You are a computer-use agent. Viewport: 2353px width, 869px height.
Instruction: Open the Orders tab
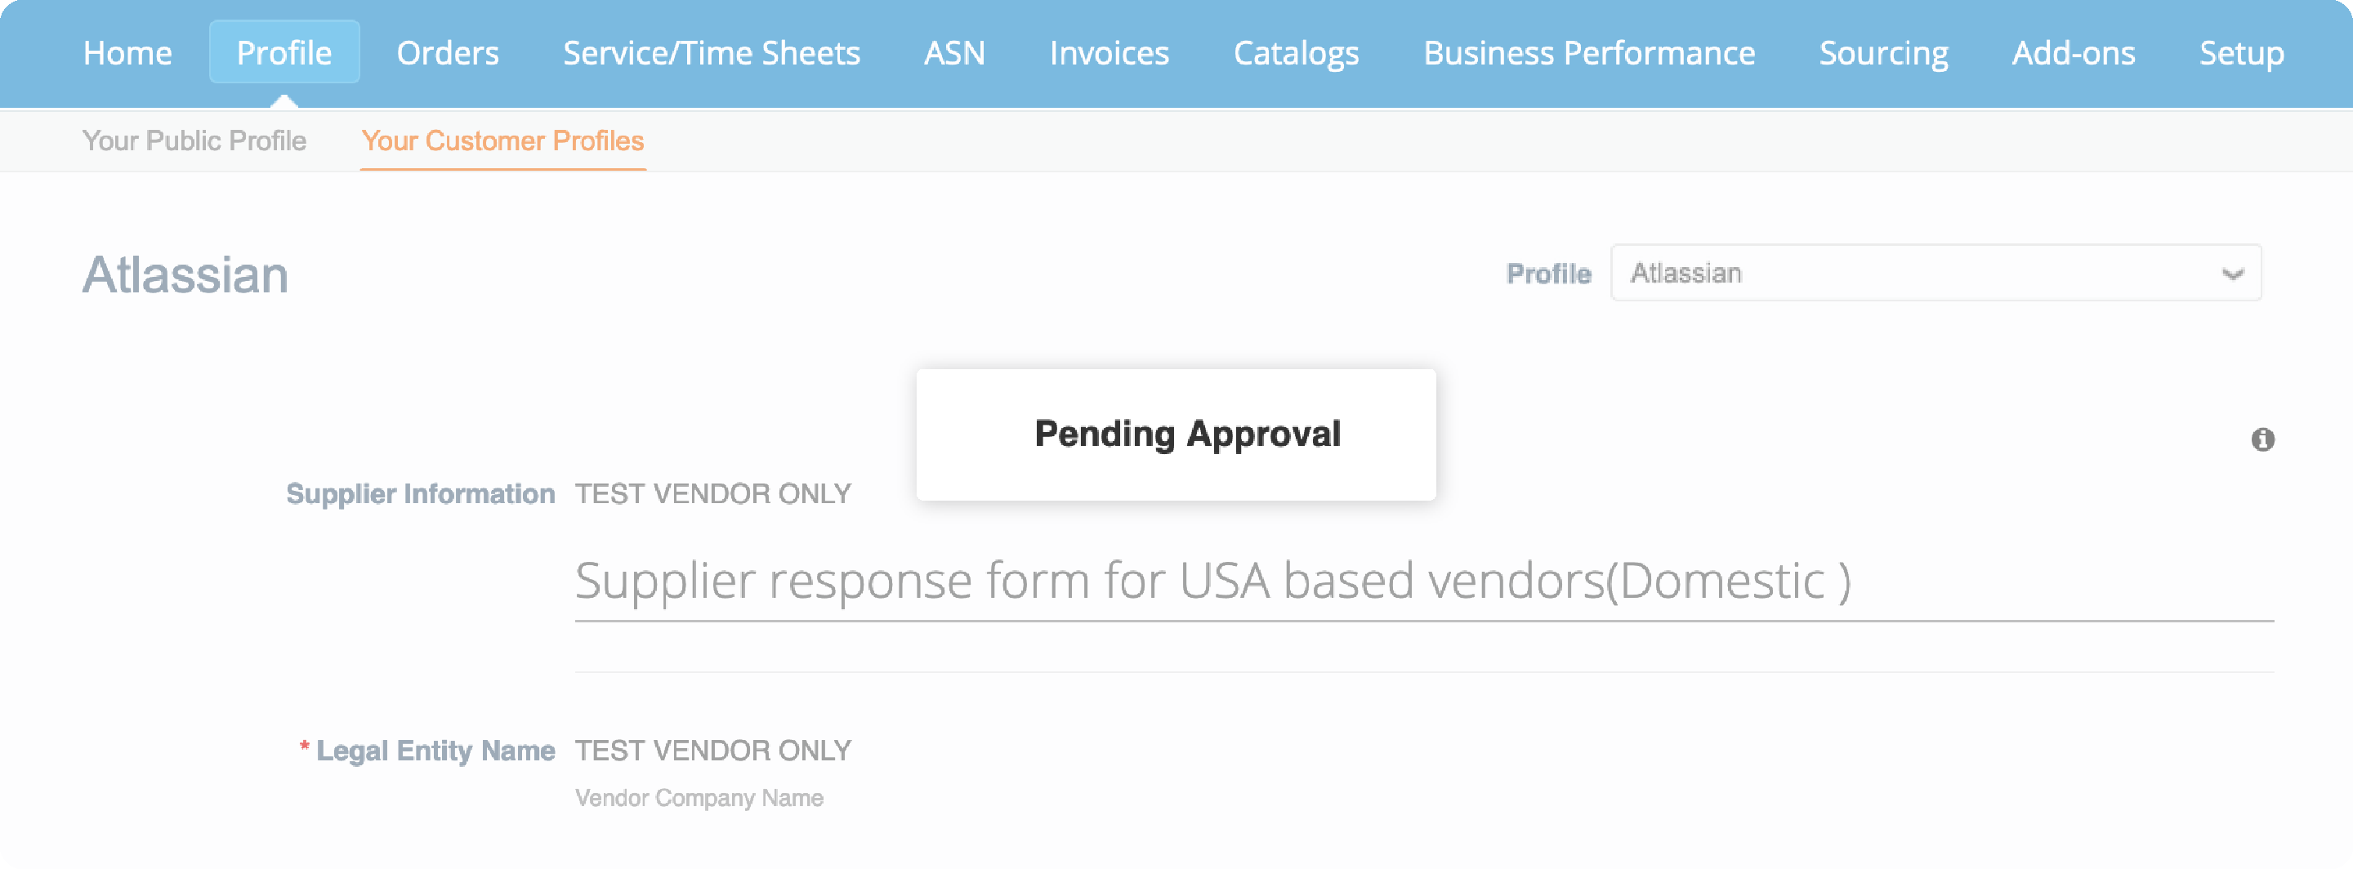coord(448,53)
